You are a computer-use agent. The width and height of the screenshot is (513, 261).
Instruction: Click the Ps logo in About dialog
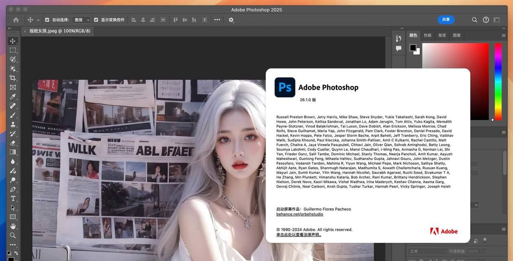(285, 87)
